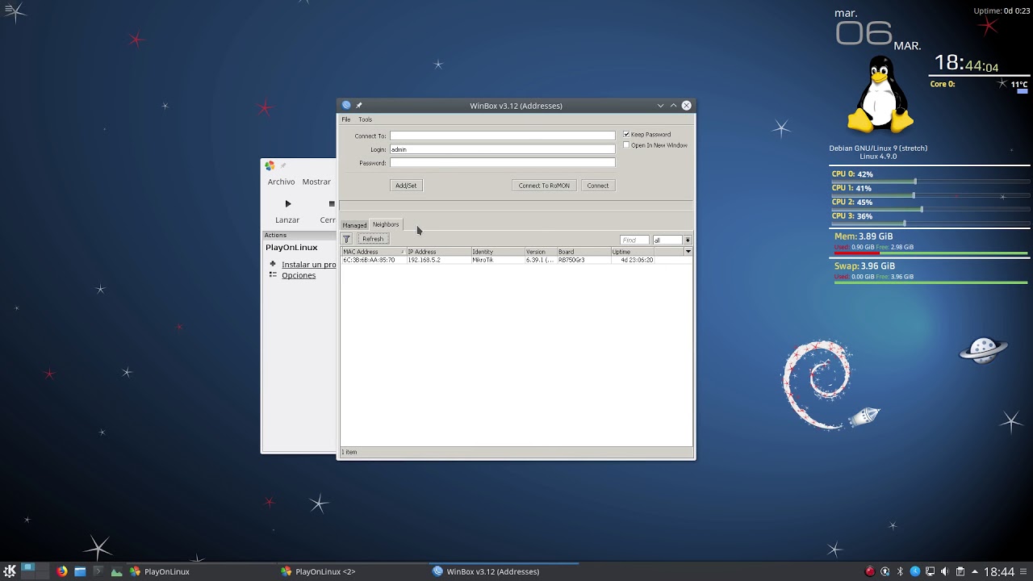The height and width of the screenshot is (581, 1033).
Task: Open the clipboard tray icon
Action: (960, 571)
